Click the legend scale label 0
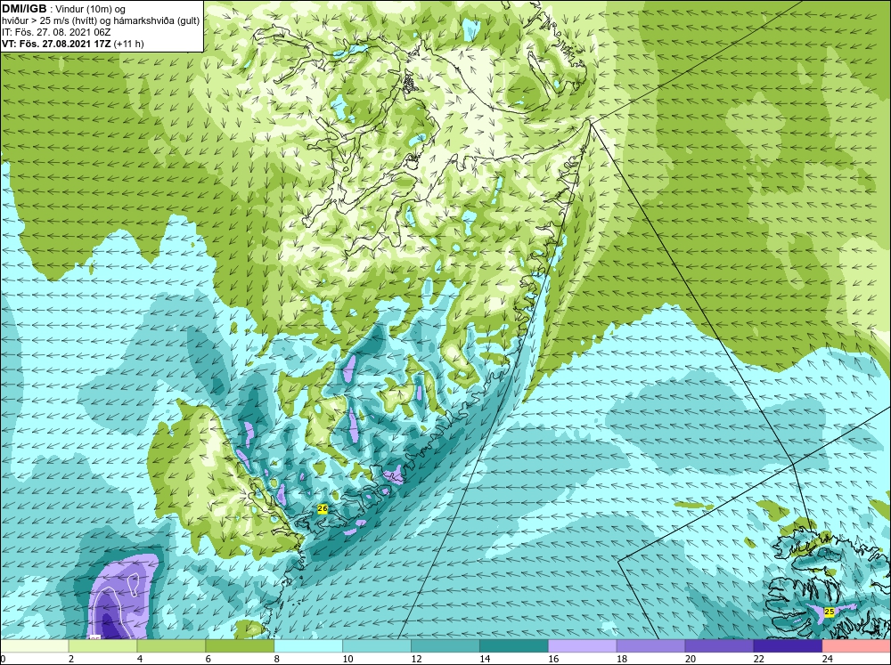 tap(3, 659)
